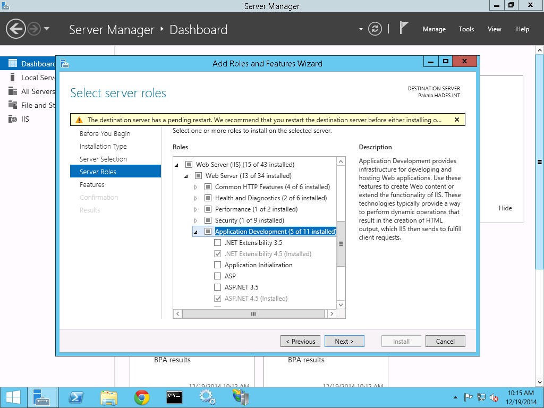Check ASP.NET 3.5 checkbox
The image size is (544, 408).
[217, 287]
